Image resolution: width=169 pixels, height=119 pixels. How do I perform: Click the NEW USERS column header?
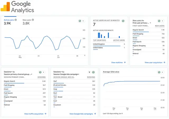(160, 26)
